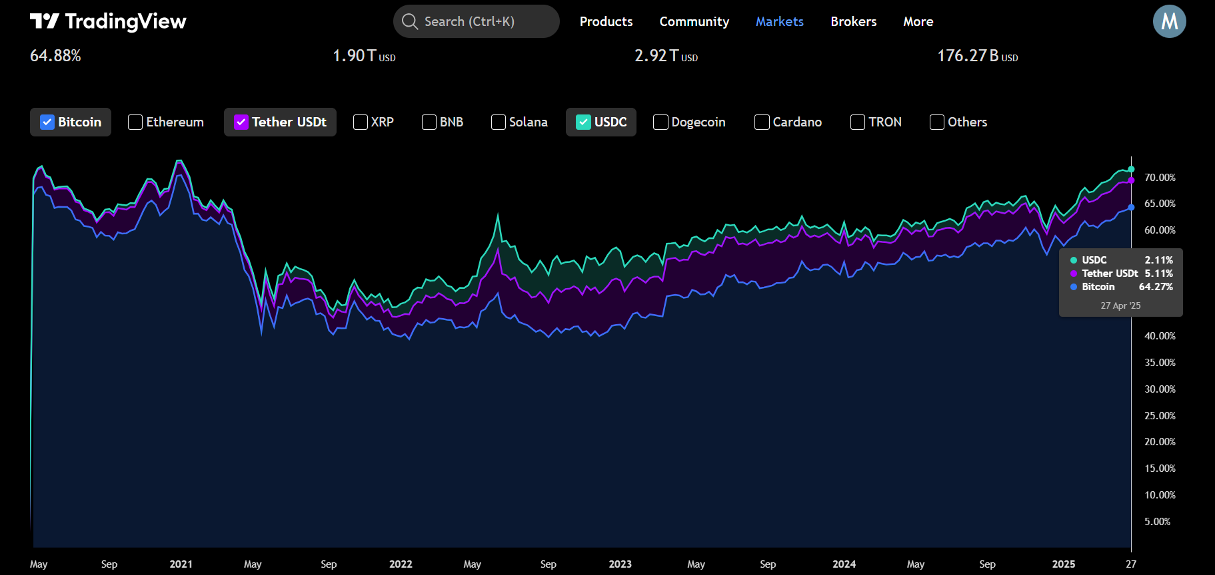This screenshot has height=575, width=1215.
Task: Click the USDC endpoint dot on chart
Action: click(x=1131, y=169)
